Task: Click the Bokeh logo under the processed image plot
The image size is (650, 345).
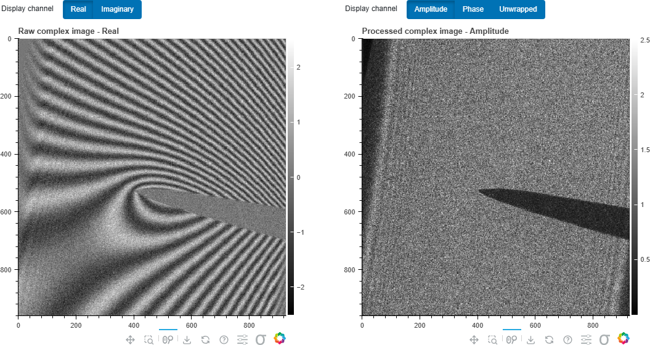Action: pos(624,339)
